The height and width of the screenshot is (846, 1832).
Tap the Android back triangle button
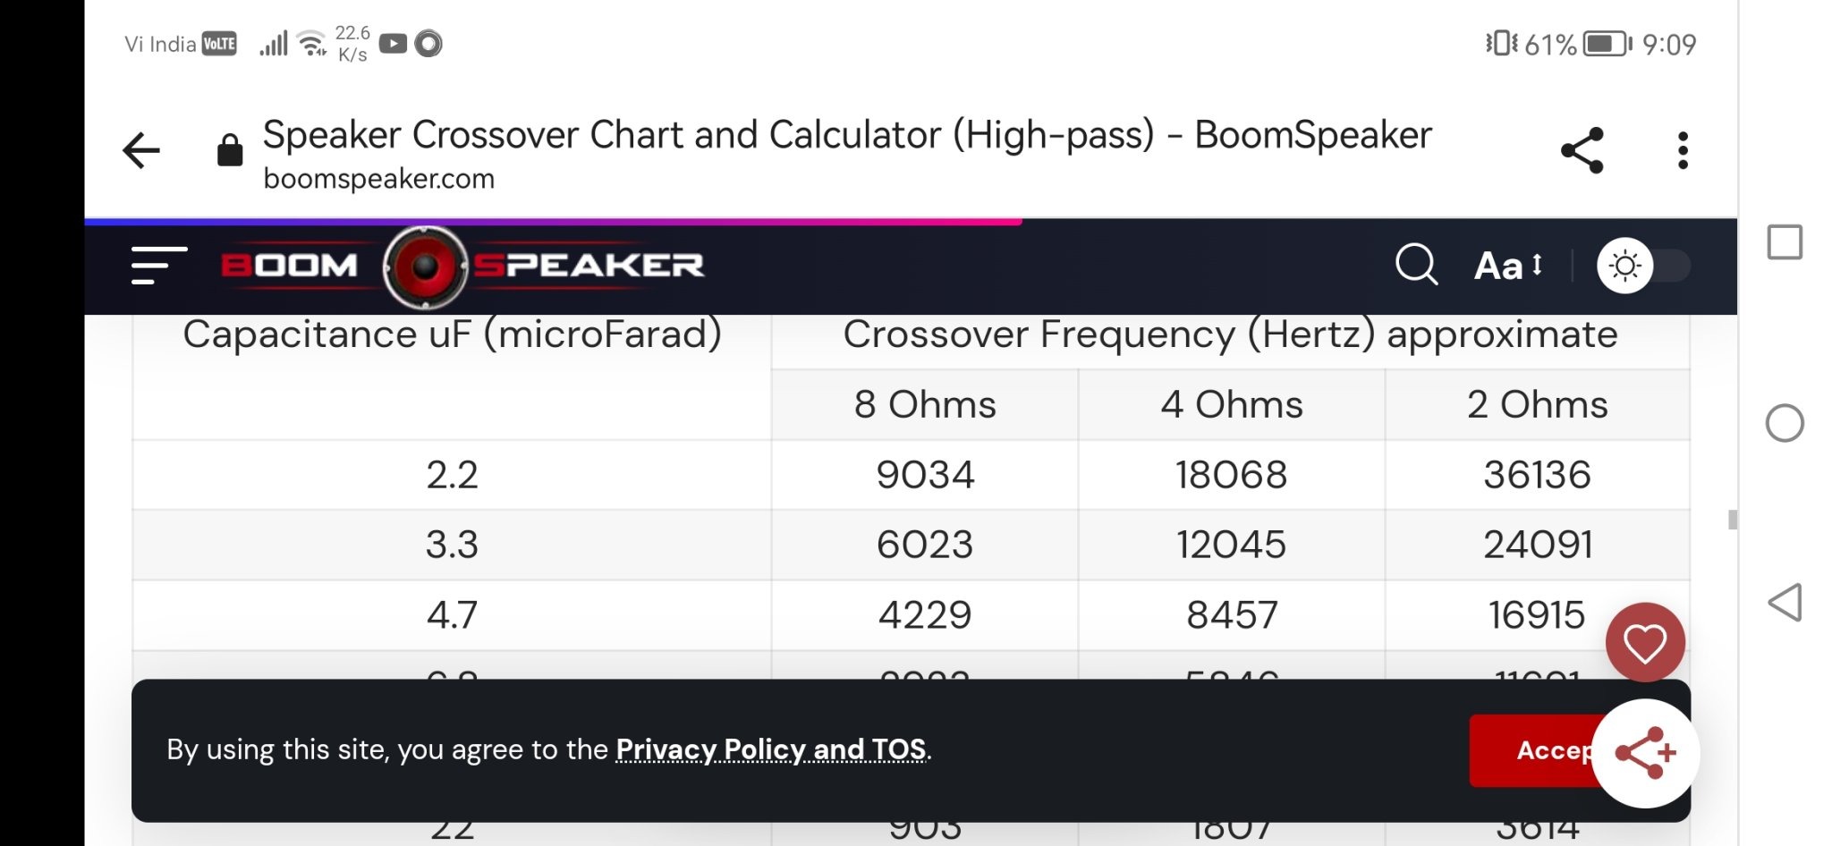point(1785,603)
